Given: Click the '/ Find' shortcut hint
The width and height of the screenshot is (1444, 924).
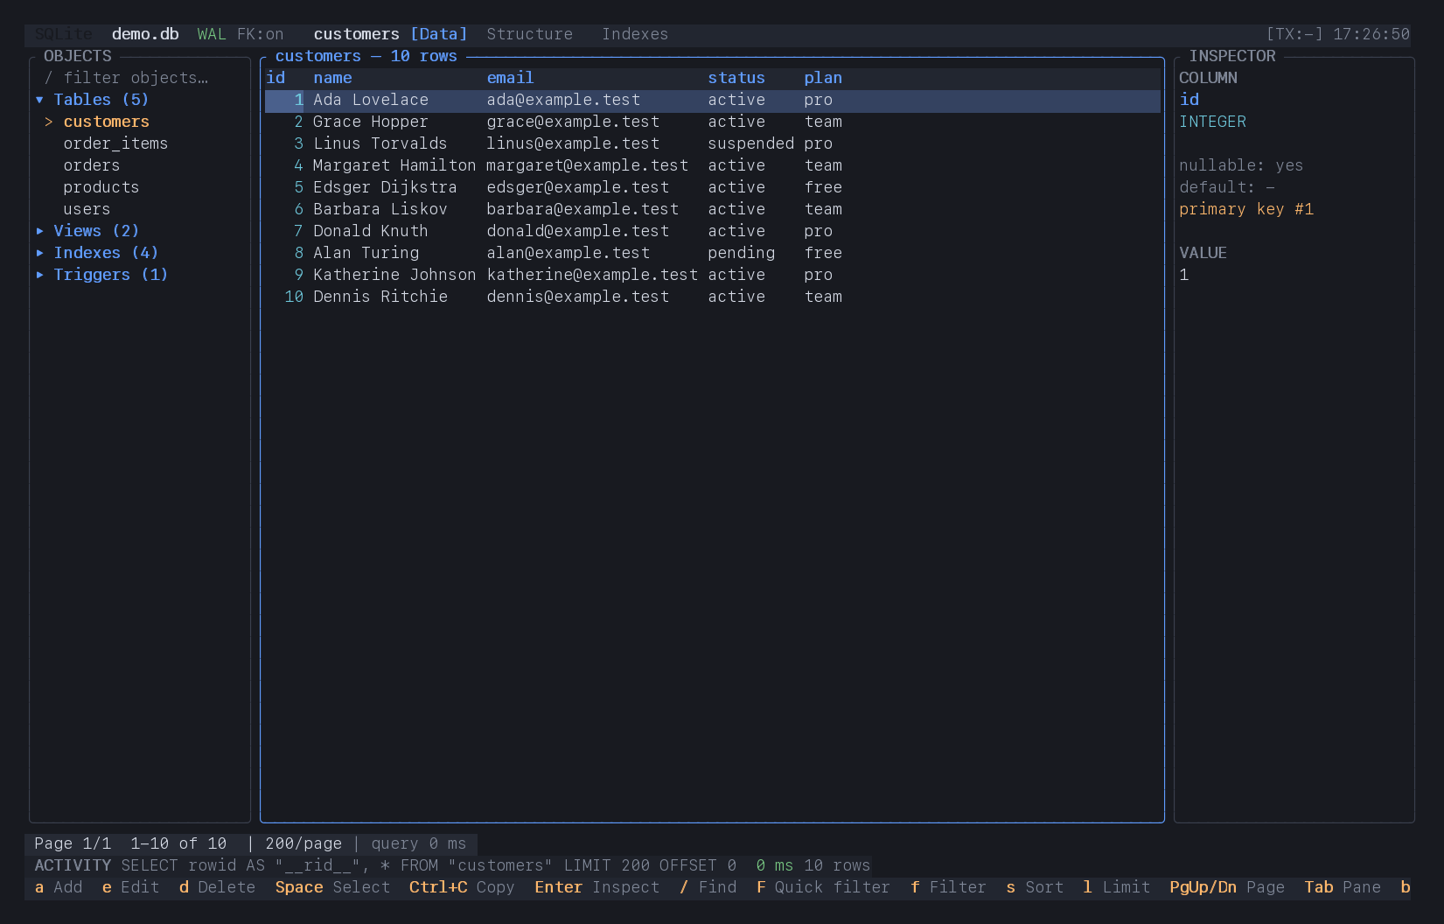Looking at the screenshot, I should pos(708,887).
